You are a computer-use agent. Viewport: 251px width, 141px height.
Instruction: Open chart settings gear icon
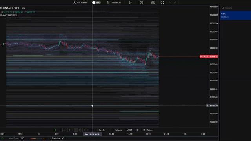(142, 2)
